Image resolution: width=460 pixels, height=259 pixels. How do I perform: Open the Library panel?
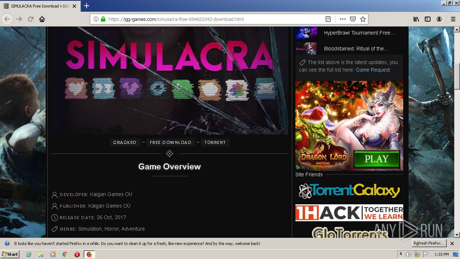click(x=416, y=19)
